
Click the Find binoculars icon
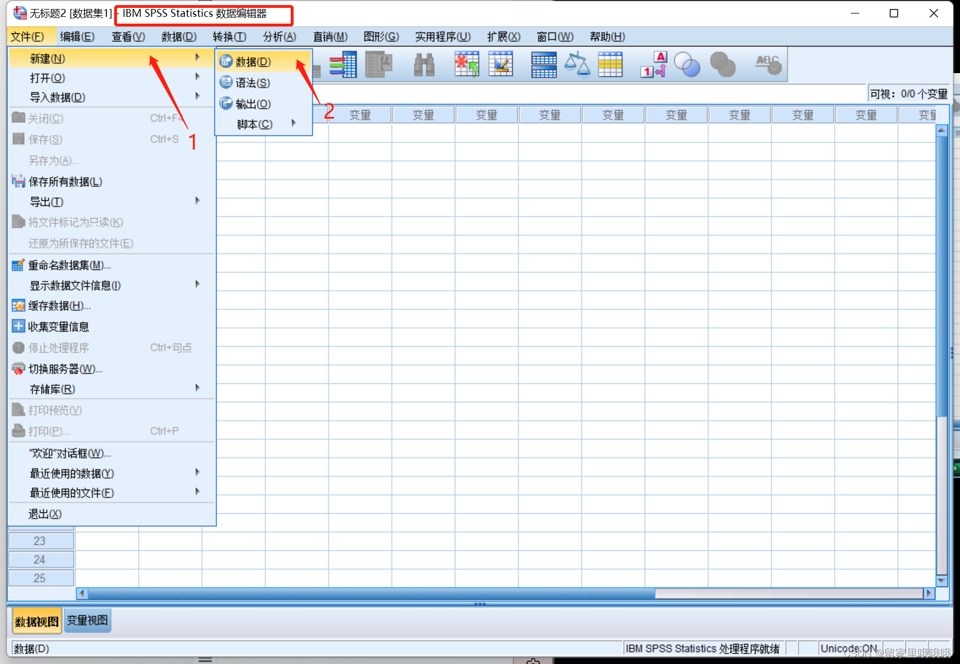coord(424,65)
